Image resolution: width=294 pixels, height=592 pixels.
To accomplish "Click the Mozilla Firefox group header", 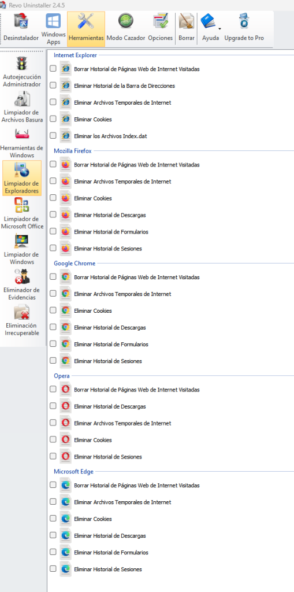I will 72,151.
